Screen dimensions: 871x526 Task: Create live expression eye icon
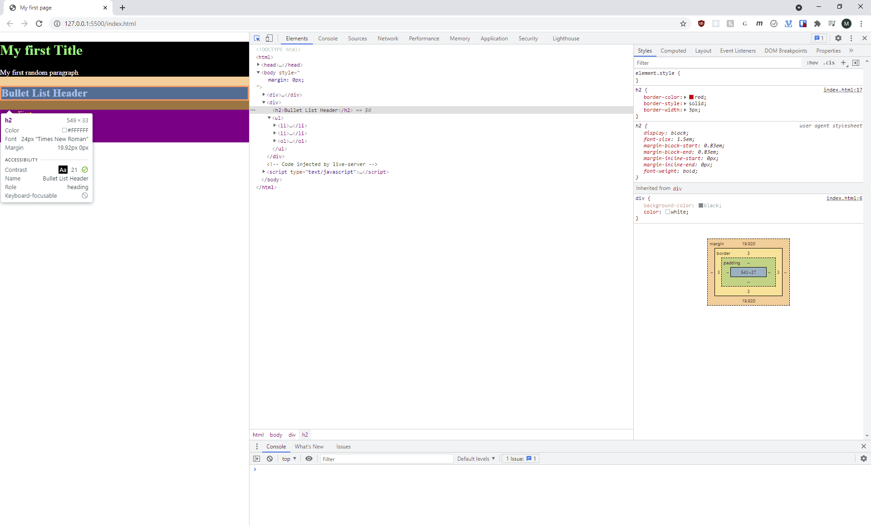309,459
